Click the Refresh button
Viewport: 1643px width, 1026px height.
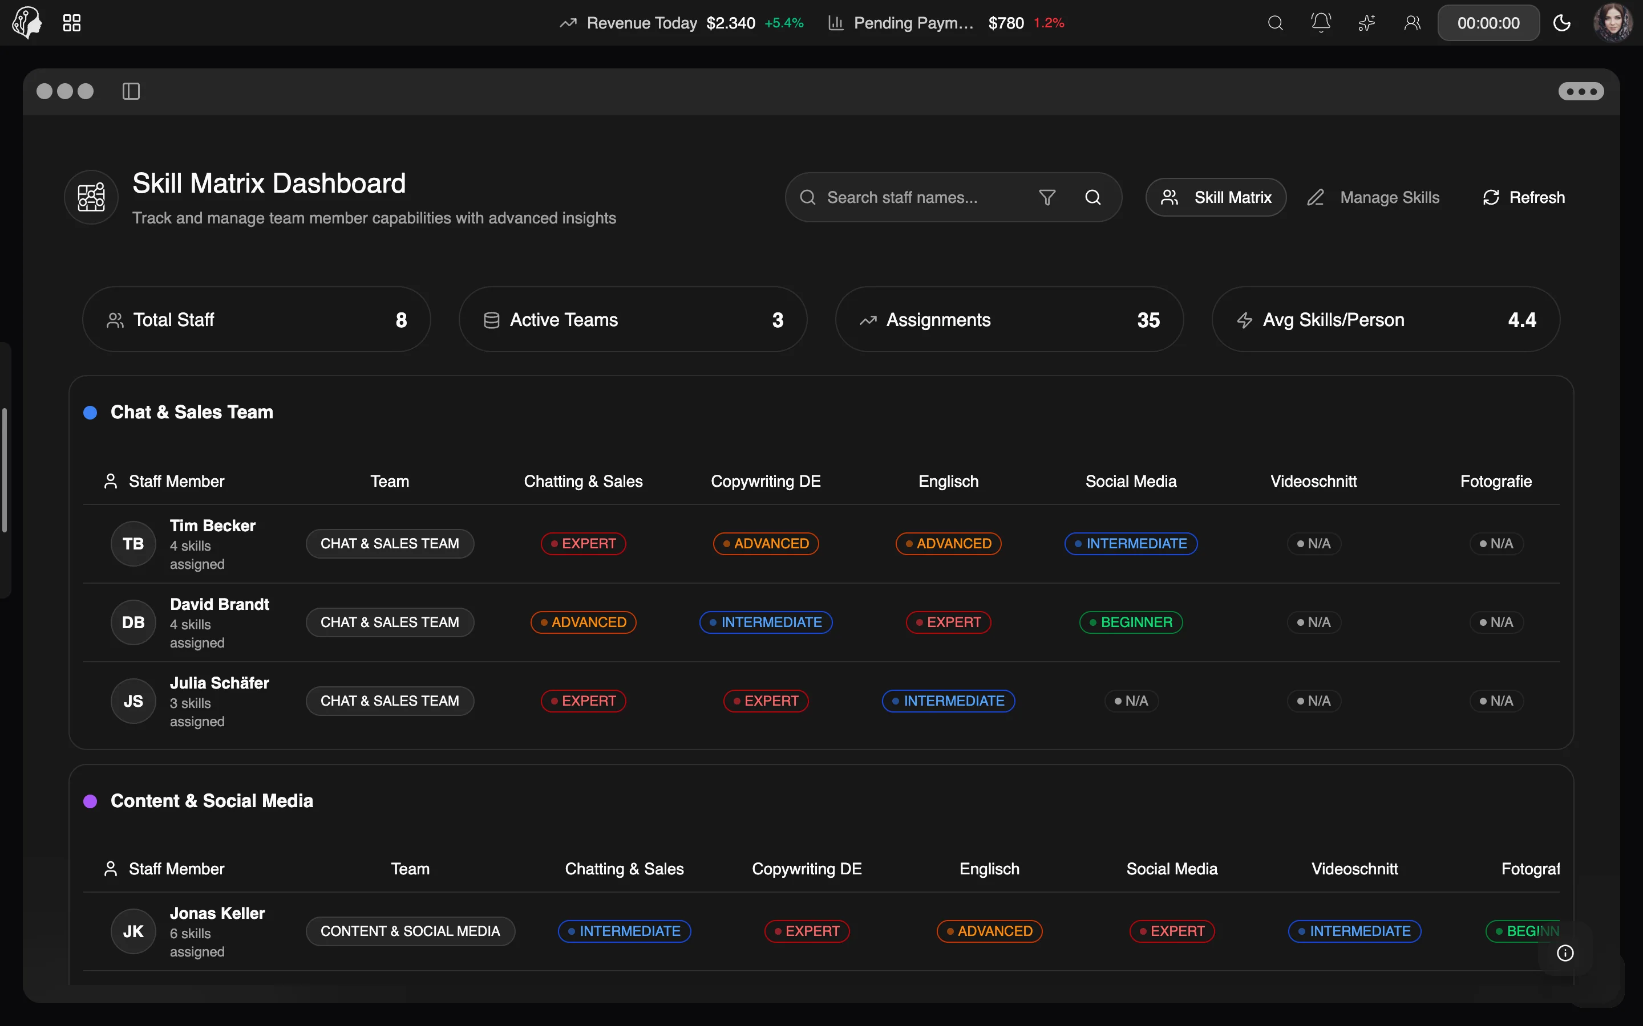(x=1524, y=197)
